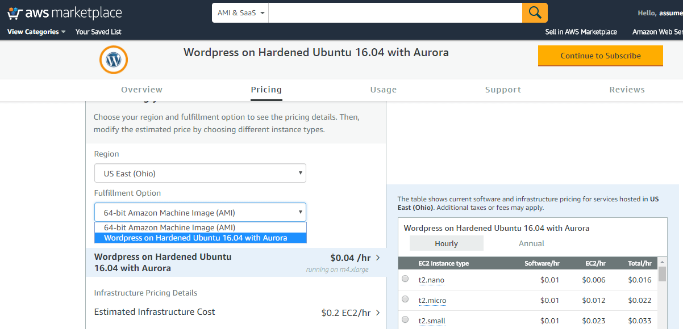Click into the marketplace search field

395,12
